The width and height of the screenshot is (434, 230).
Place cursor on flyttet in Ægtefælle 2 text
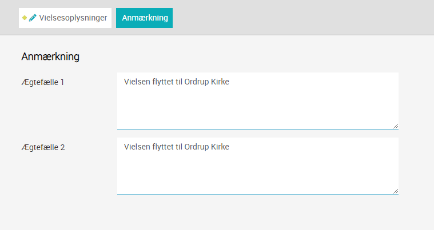pyautogui.click(x=163, y=147)
